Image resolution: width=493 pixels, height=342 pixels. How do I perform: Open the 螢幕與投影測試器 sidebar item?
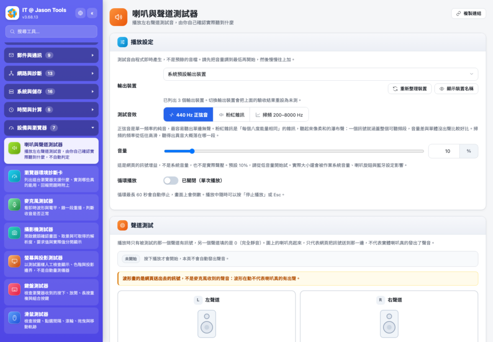click(x=51, y=264)
